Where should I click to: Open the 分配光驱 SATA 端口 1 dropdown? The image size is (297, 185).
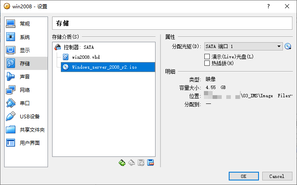[x=243, y=46]
